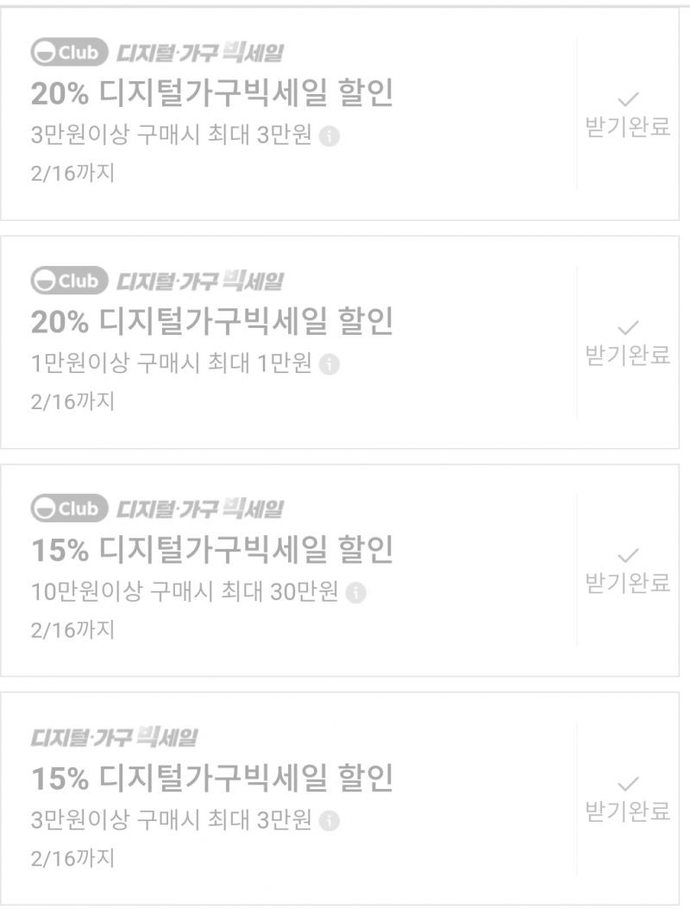Tap 디지털·가구 빅세일 logo on the first coupon

click(x=200, y=53)
